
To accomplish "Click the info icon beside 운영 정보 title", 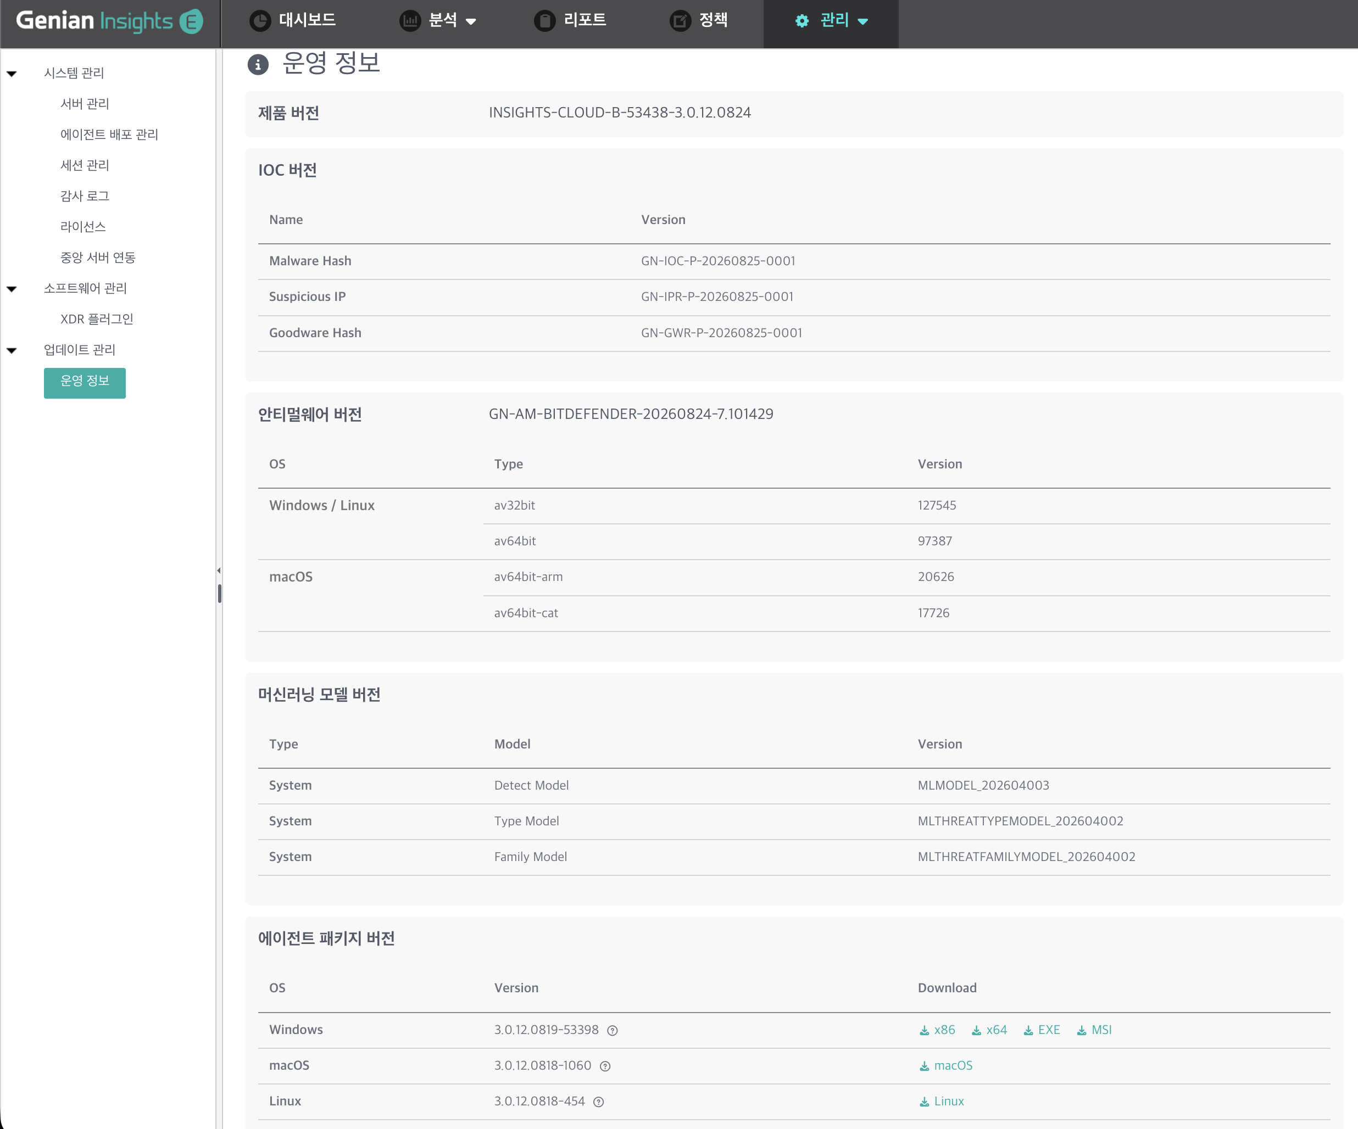I will point(258,64).
